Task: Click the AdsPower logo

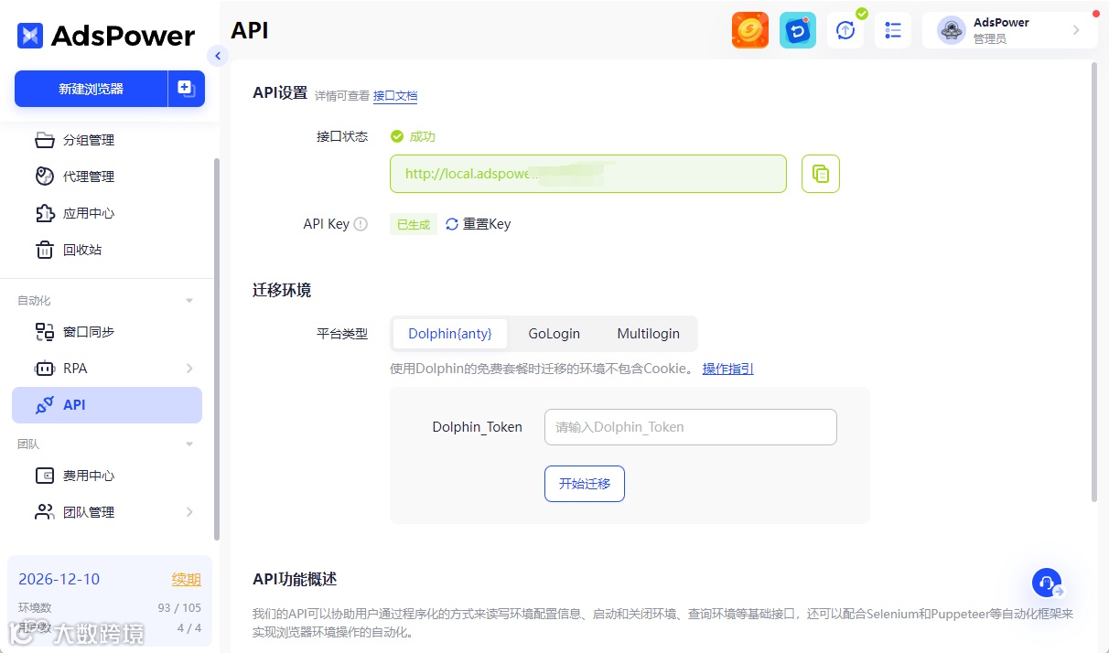Action: tap(106, 36)
